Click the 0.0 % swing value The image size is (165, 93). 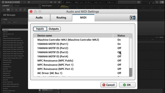click(x=77, y=2)
